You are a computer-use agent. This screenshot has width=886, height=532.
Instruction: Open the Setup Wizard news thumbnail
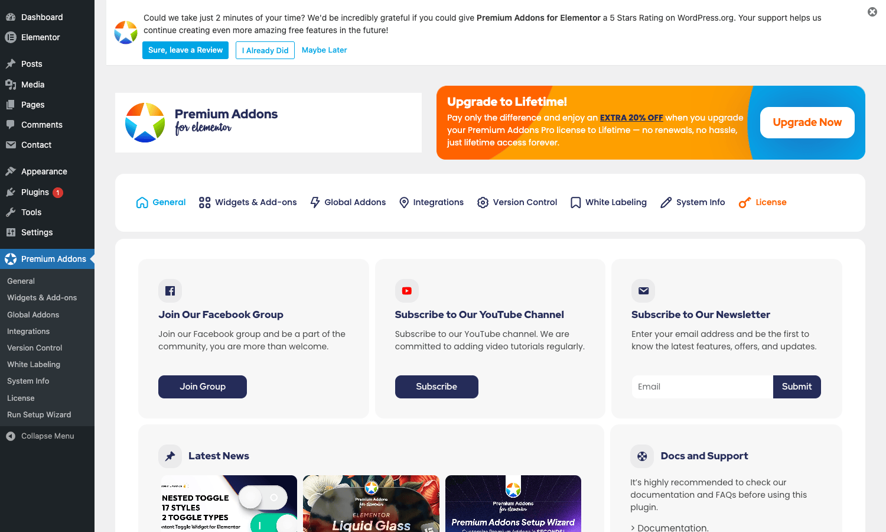click(513, 504)
